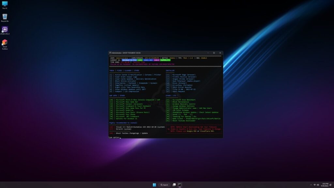Click 'Options For Windows 11' line
Screen dimensions: 334x188
[x=123, y=119]
